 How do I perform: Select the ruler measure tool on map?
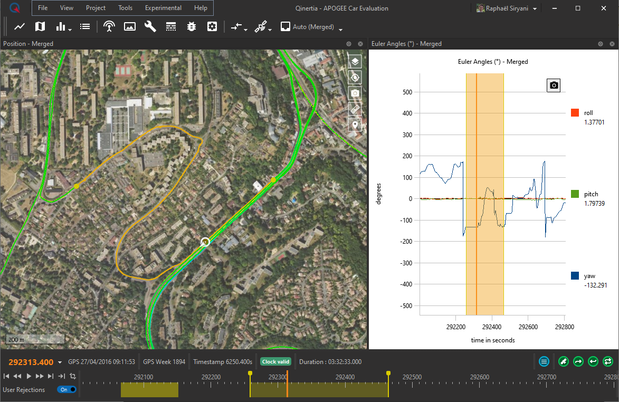point(355,109)
